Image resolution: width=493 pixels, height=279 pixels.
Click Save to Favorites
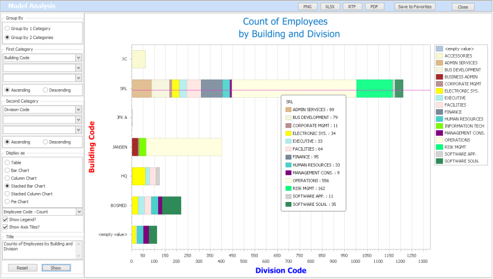(414, 7)
